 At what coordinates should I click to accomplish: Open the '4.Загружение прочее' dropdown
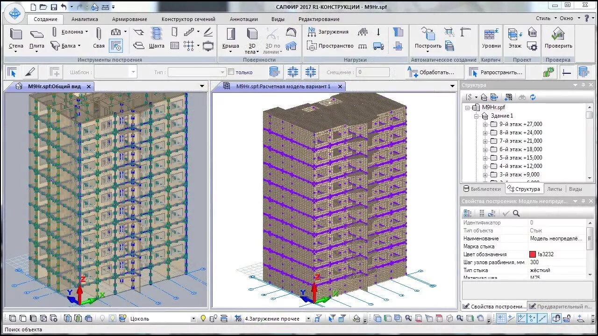pos(308,319)
